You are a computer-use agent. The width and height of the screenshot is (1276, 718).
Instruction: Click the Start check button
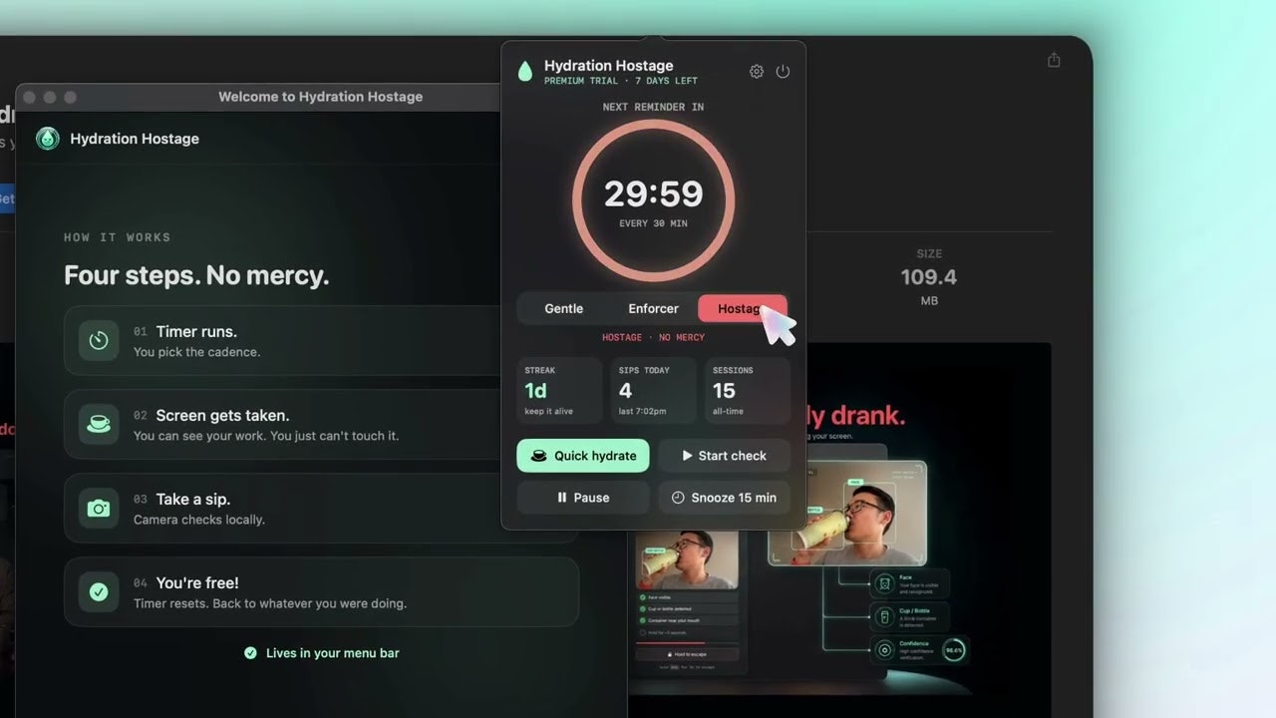point(724,456)
